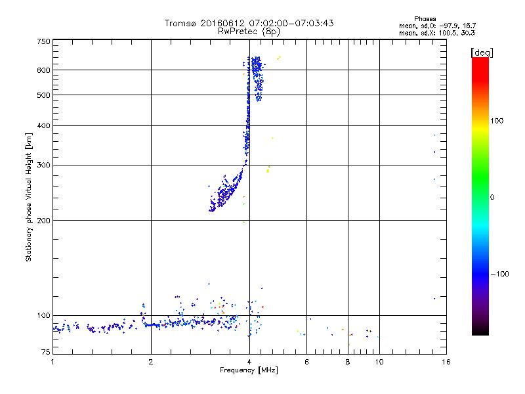Viewport: 525px width, 394px height.
Task: Click the colorbar tick label '100'
Action: coord(497,121)
